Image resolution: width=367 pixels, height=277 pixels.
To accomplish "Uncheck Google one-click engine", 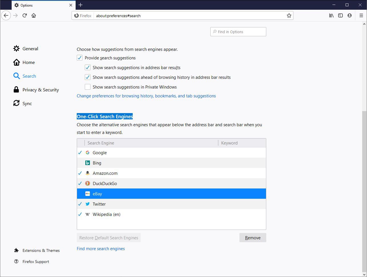I will (x=80, y=152).
